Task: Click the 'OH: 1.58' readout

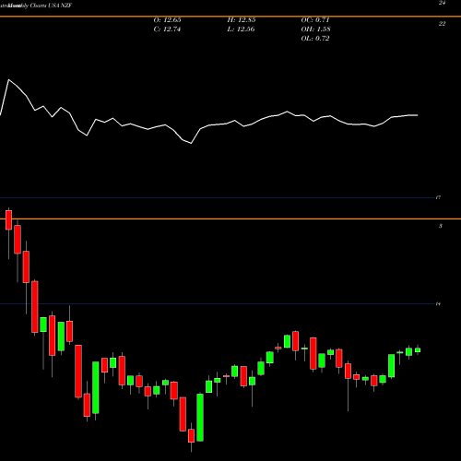Action: 315,30
